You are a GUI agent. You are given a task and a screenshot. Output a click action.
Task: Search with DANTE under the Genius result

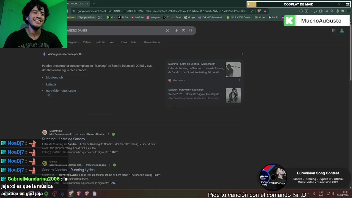point(114,183)
